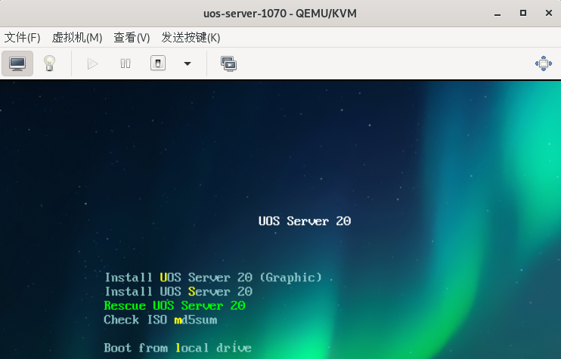
Task: Close the uos-server-1070 window
Action: 549,14
